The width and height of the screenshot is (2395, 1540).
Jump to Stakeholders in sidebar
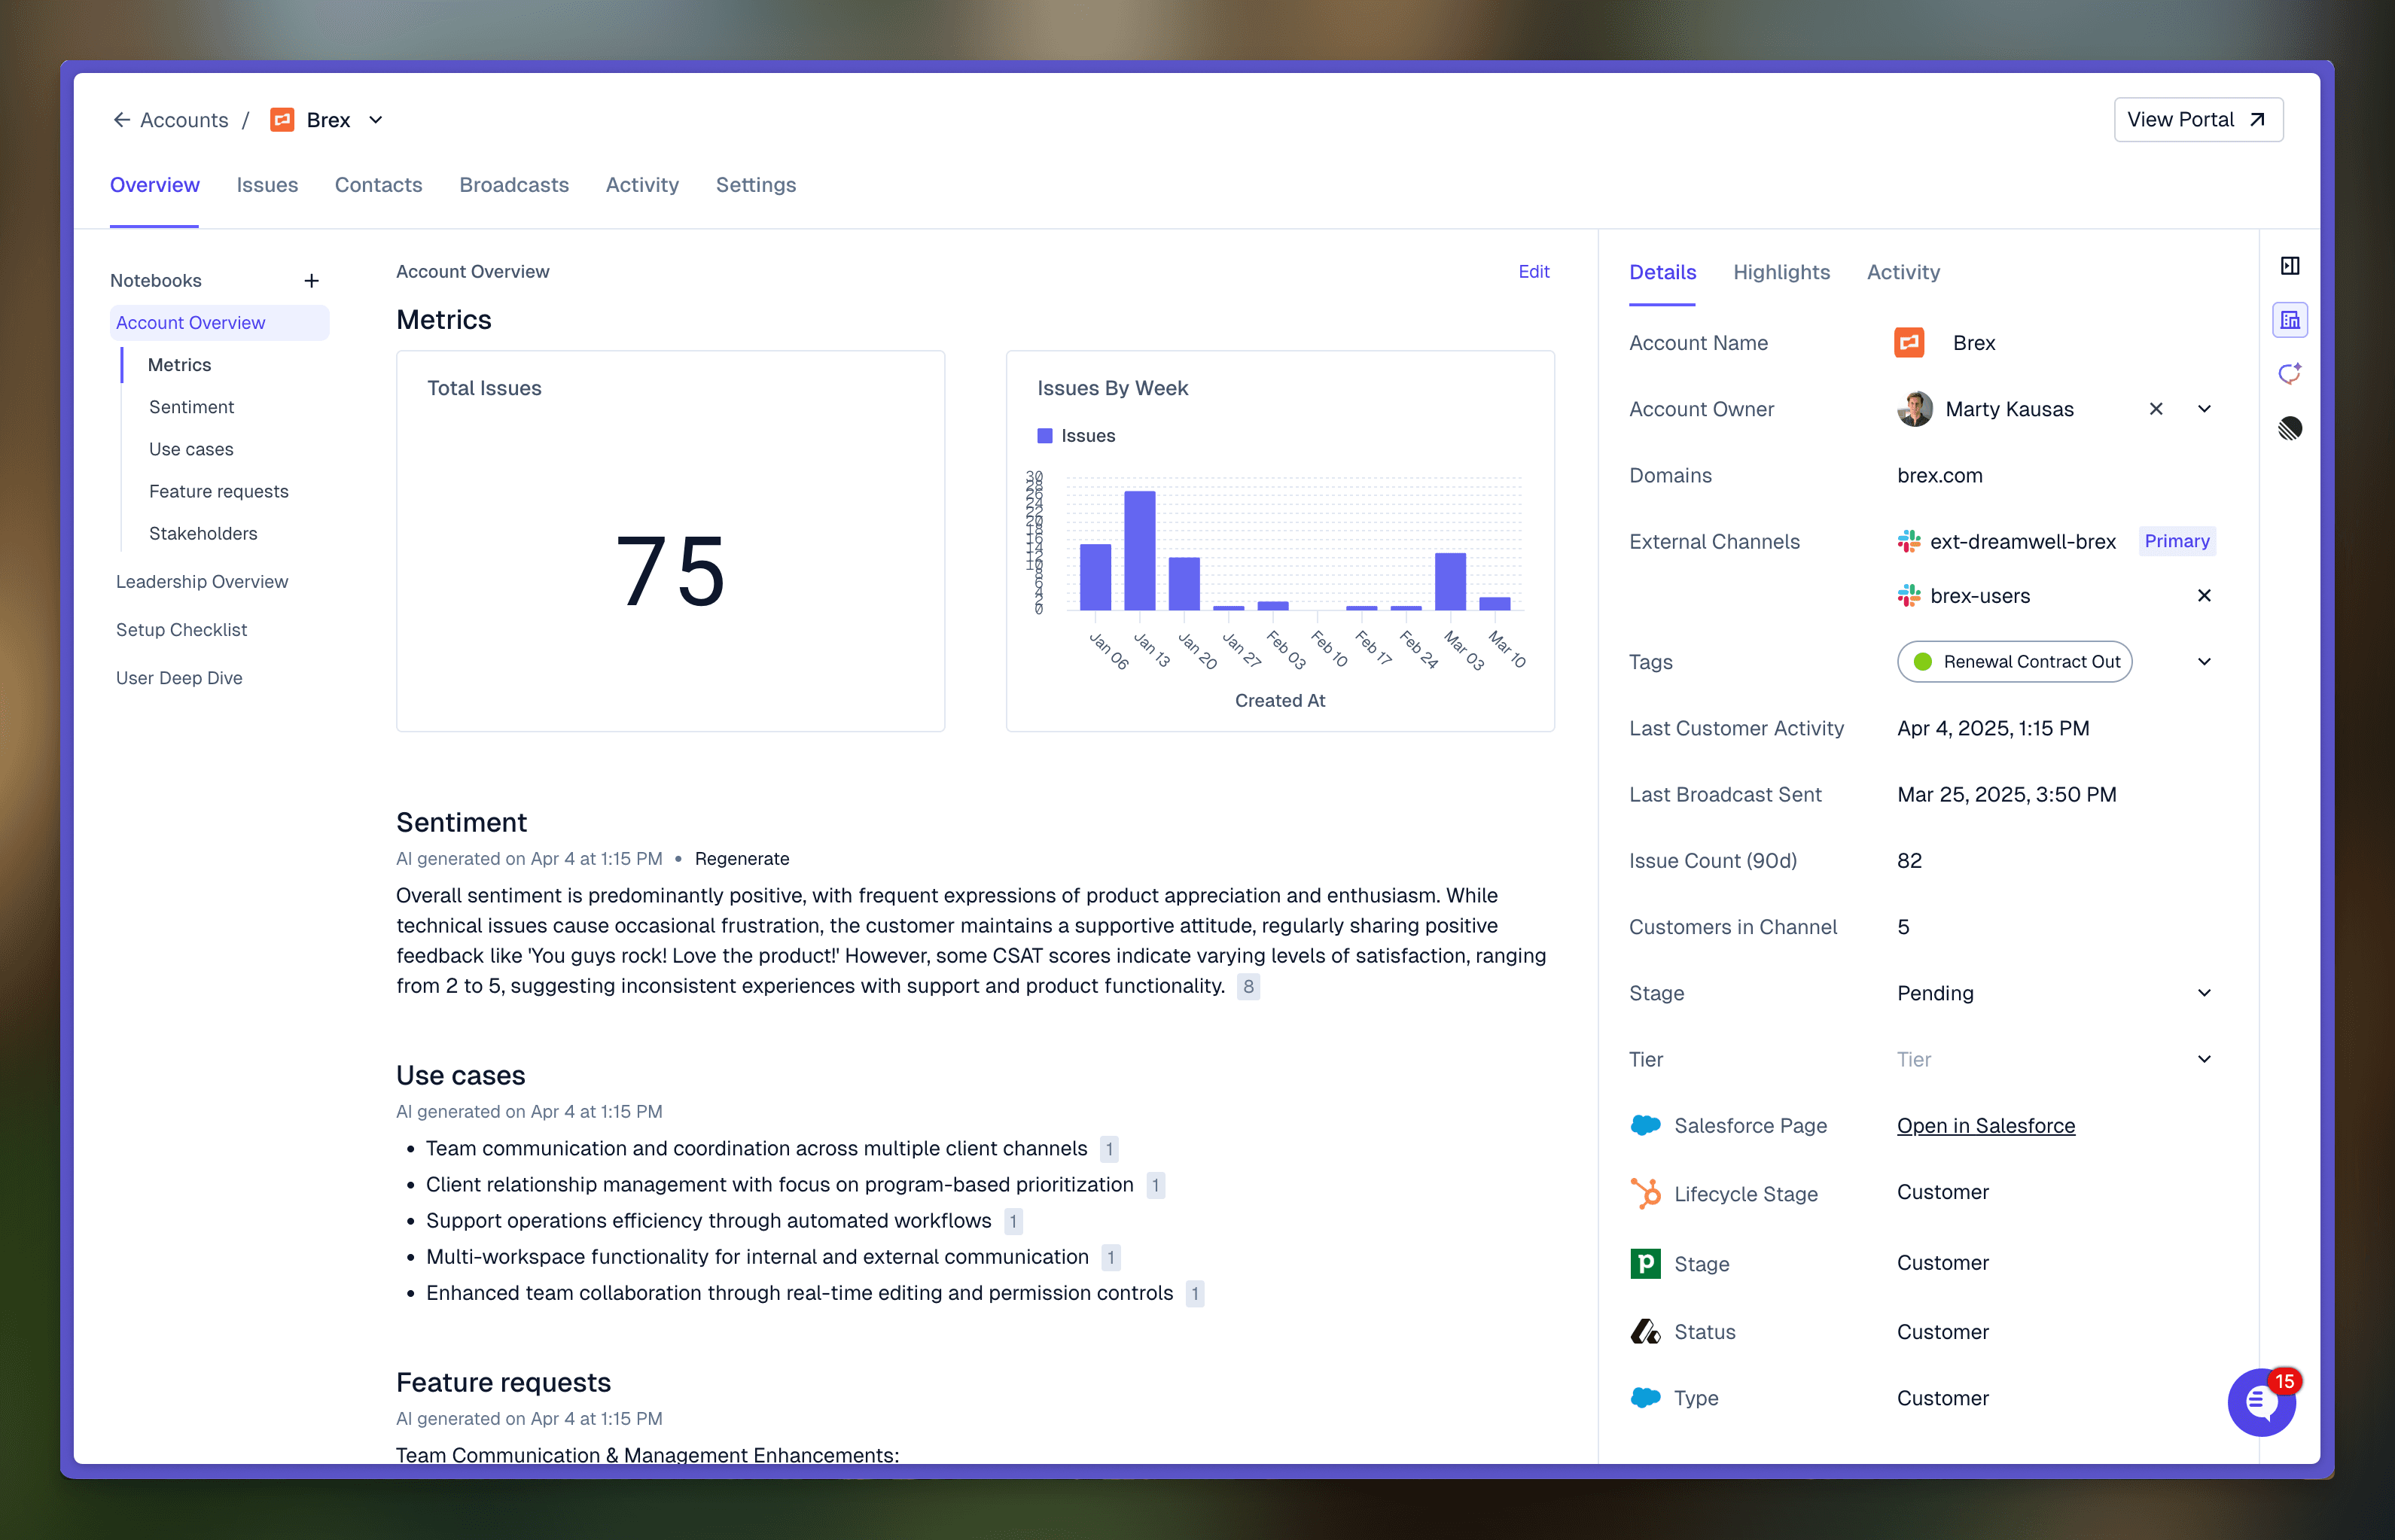[203, 533]
